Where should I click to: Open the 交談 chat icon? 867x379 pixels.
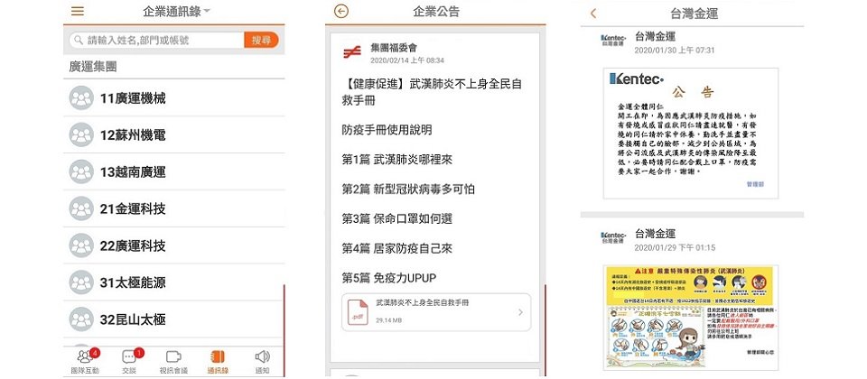pyautogui.click(x=129, y=357)
